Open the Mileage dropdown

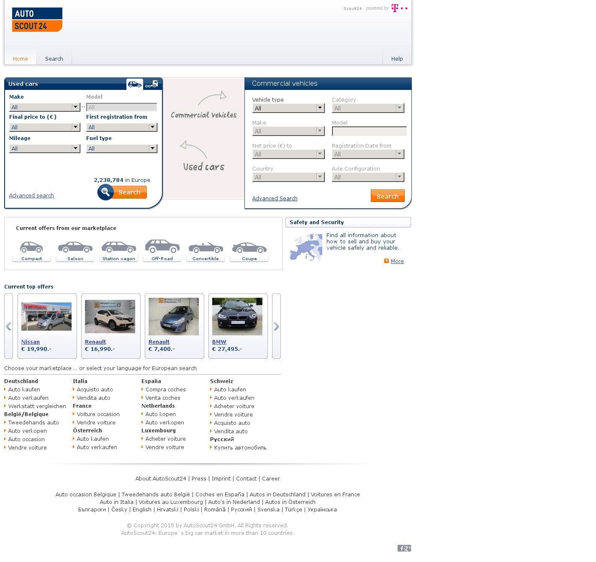(45, 148)
